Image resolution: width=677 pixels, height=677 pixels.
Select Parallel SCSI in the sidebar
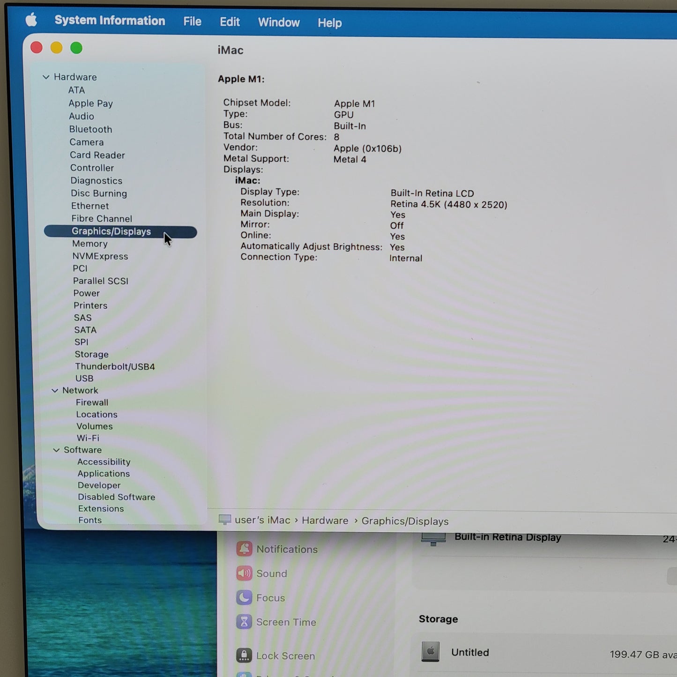[101, 281]
